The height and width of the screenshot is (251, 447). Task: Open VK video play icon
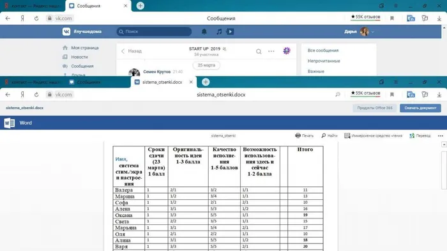pyautogui.click(x=230, y=31)
